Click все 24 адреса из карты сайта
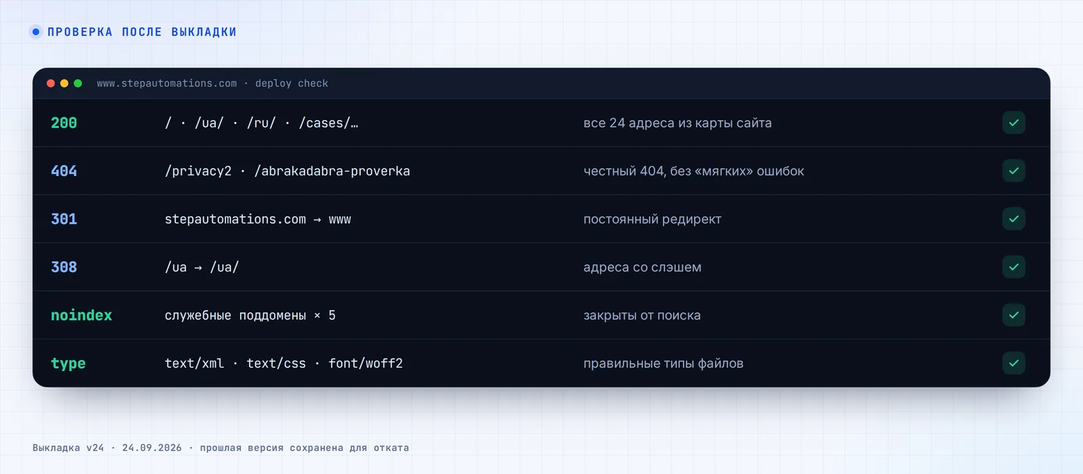 point(678,123)
